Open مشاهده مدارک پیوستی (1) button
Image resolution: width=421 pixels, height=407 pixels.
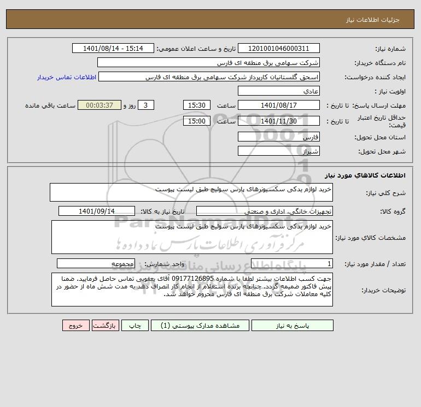point(200,326)
